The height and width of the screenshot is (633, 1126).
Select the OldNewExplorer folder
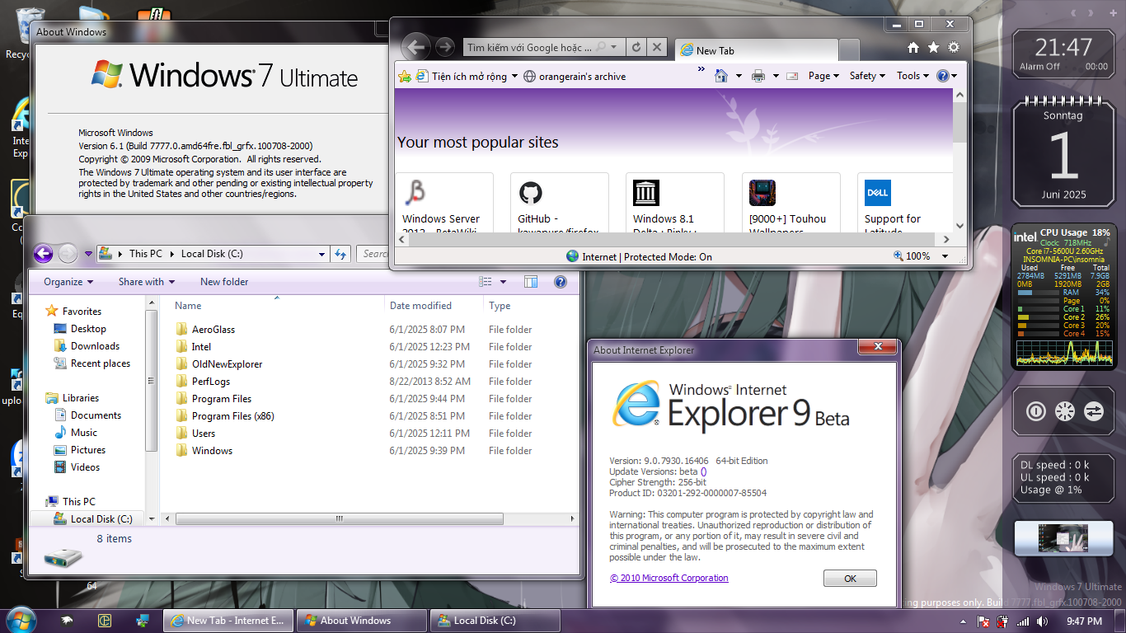tap(218, 364)
